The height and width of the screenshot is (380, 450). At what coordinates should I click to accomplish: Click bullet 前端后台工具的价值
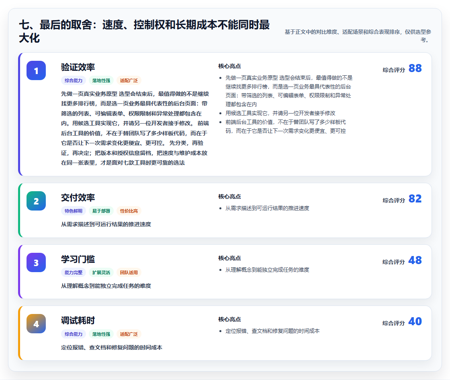click(286, 126)
